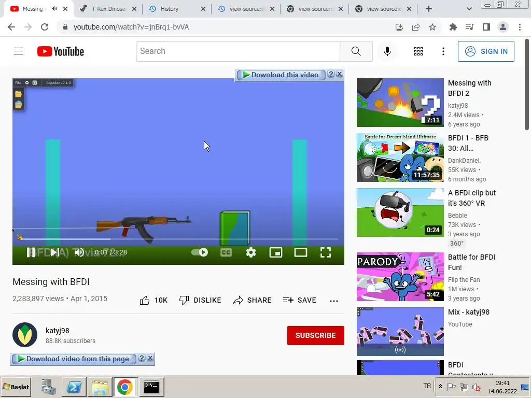Screen dimensions: 531x398
Task: Open the A BFDI clip 360° VR thumbnail
Action: click(400, 212)
